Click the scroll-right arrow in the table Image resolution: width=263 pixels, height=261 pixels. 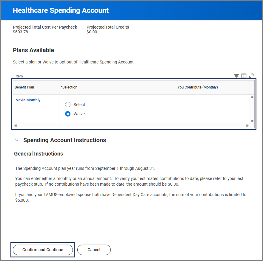point(247,126)
